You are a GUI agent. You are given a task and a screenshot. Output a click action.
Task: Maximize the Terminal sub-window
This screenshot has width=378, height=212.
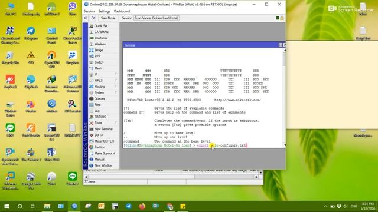(x=281, y=45)
